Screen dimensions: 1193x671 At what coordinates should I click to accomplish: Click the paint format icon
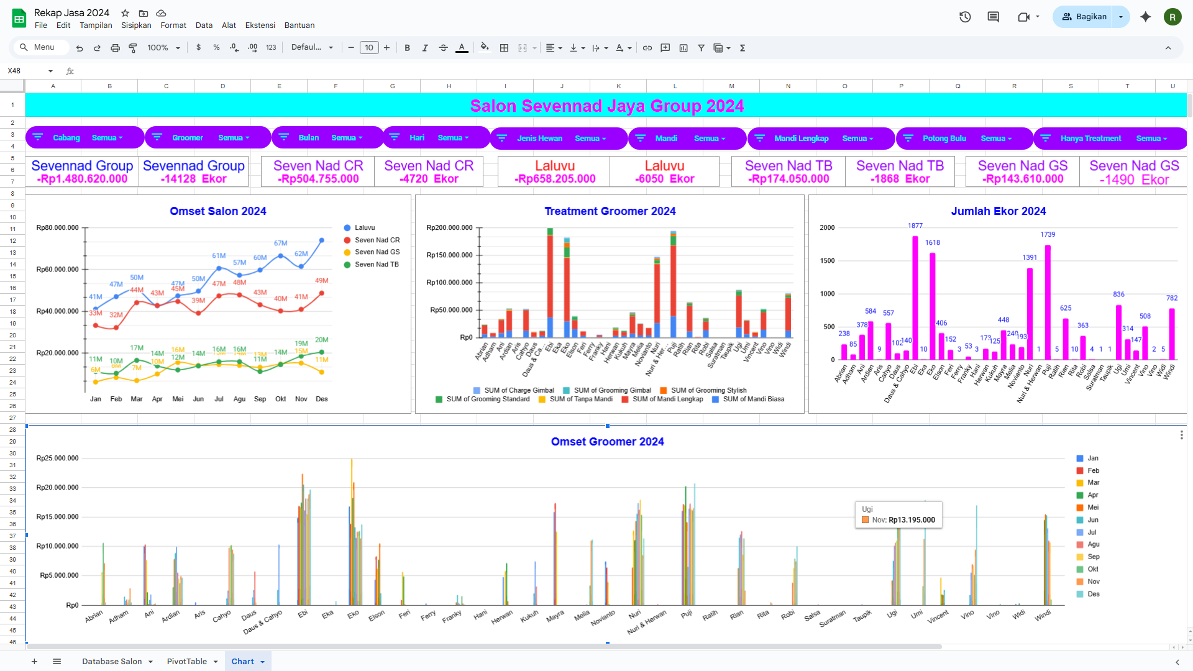click(x=133, y=48)
